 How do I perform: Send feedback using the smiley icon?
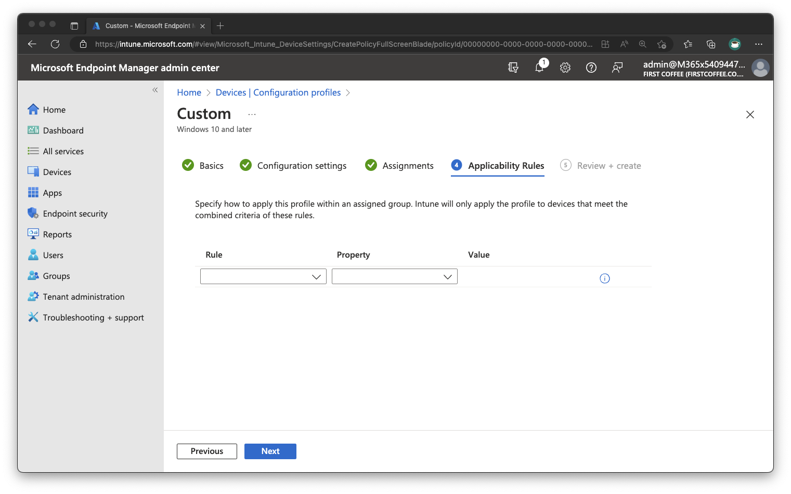tap(617, 67)
